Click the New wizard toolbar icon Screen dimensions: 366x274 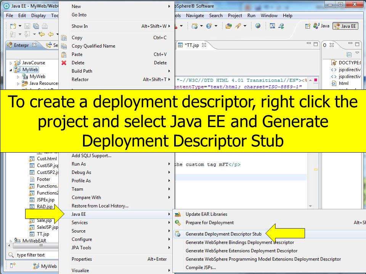[x=13, y=26]
